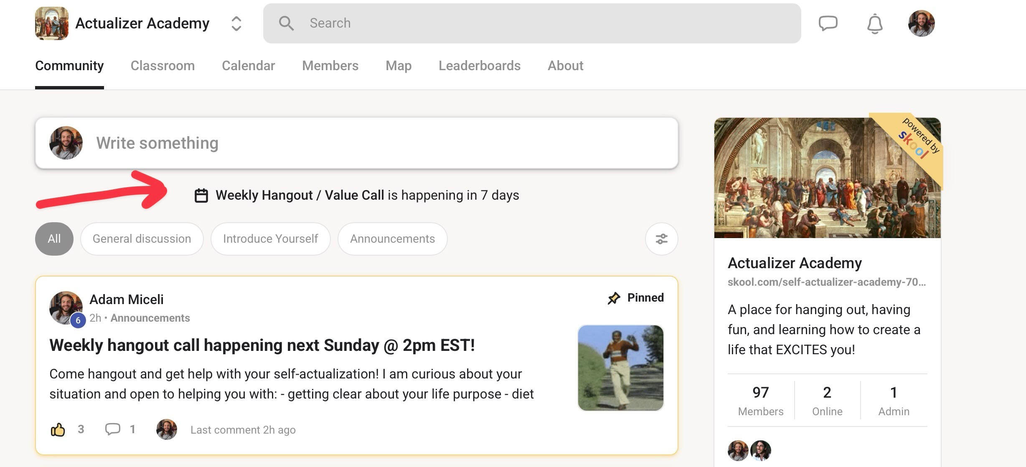Click the calendar icon beside Weekly Hangout
The image size is (1026, 467).
(201, 195)
